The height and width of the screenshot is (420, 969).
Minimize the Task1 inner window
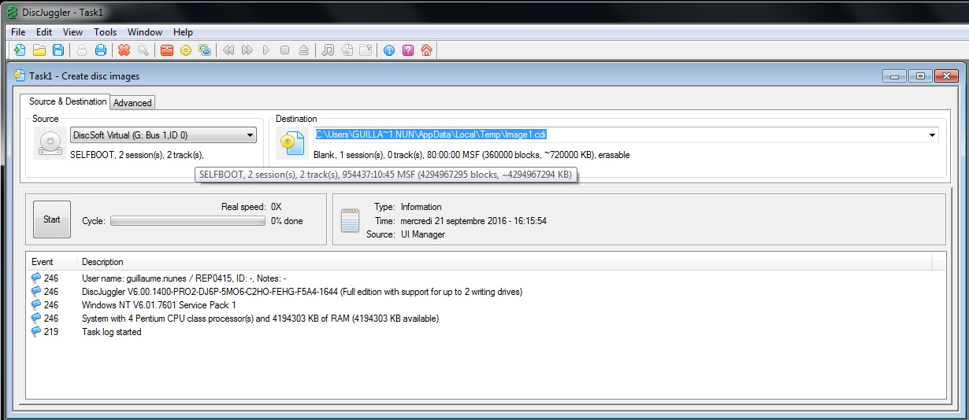894,76
